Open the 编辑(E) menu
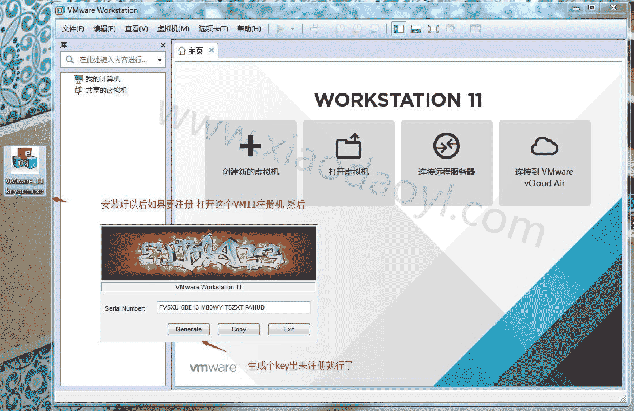Viewport: 634px width, 411px height. pos(104,29)
